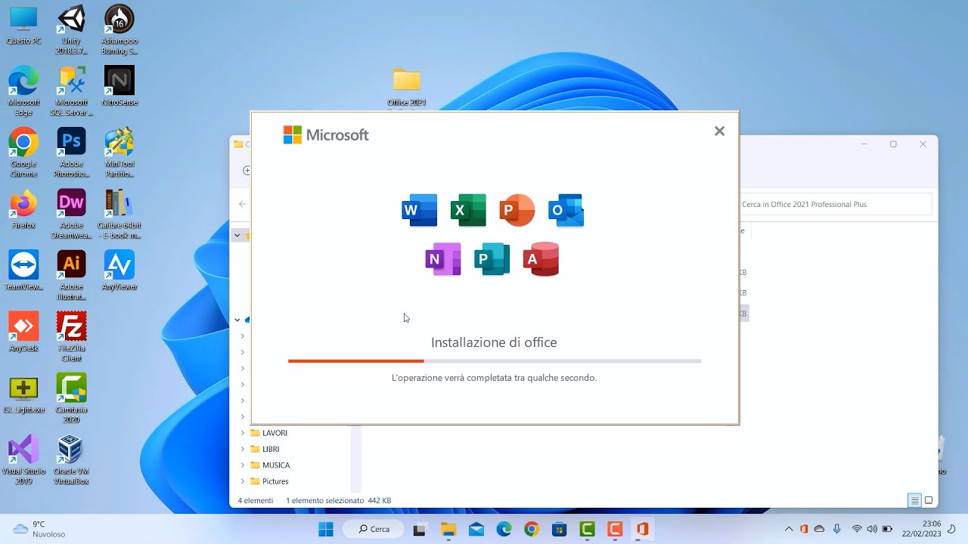Select the Visual Studio 2019 shortcut
Viewport: 968px width, 544px height.
[23, 460]
